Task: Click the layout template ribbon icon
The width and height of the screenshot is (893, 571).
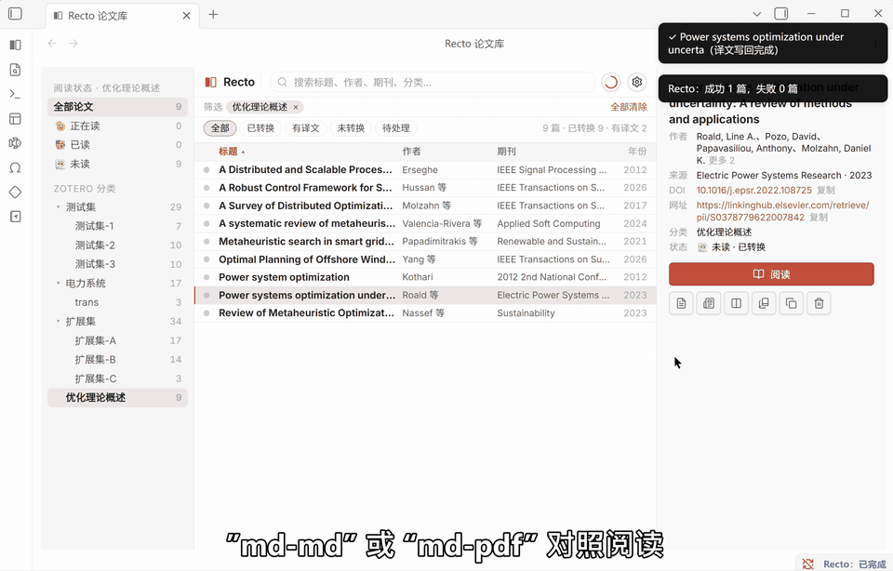Action: (16, 118)
